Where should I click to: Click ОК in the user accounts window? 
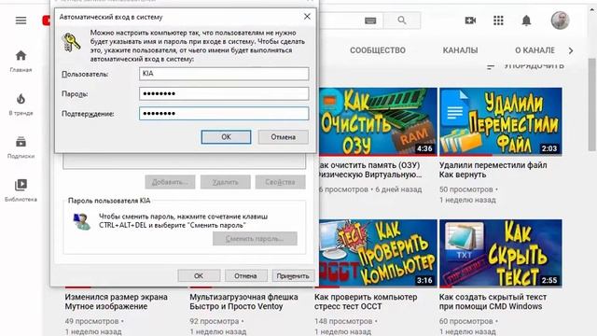(199, 275)
